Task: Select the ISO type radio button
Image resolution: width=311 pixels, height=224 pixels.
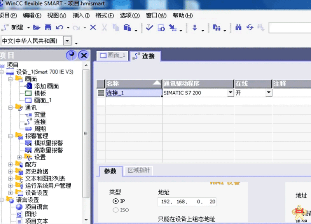Action: [x=115, y=210]
